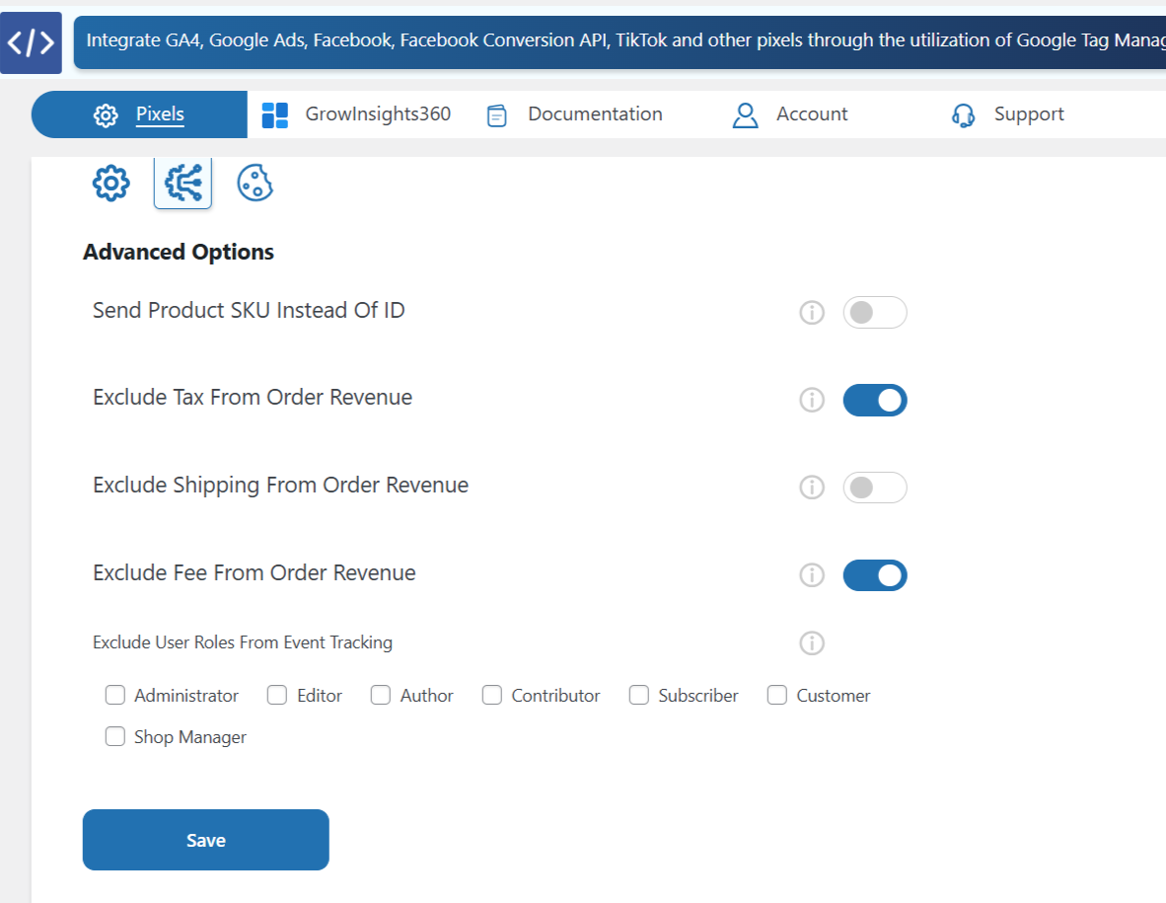Viewport: 1166px width, 903px height.
Task: Open the general settings gear sub-tab
Action: coord(110,183)
